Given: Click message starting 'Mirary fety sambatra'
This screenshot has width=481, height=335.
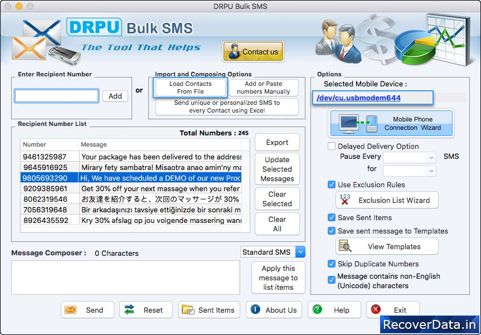Looking at the screenshot, I should [x=162, y=167].
